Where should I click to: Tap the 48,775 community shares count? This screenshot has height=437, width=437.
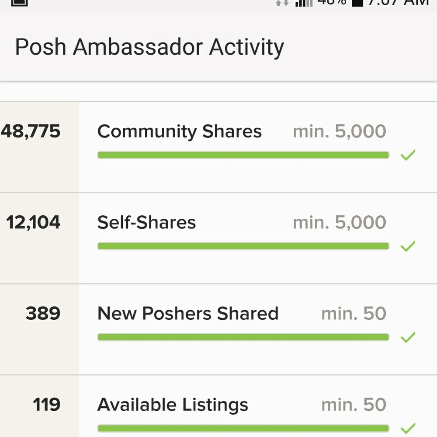[x=31, y=131]
